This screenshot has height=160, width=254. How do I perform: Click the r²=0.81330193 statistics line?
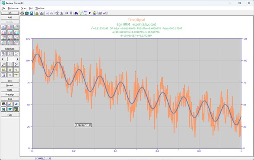click(137, 29)
